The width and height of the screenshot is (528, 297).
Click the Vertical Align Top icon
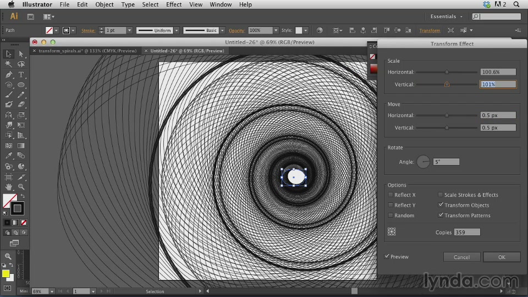click(x=387, y=30)
